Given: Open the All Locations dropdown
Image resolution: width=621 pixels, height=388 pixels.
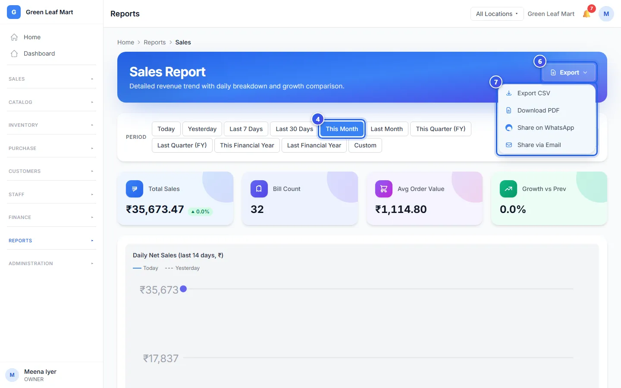Looking at the screenshot, I should point(497,14).
